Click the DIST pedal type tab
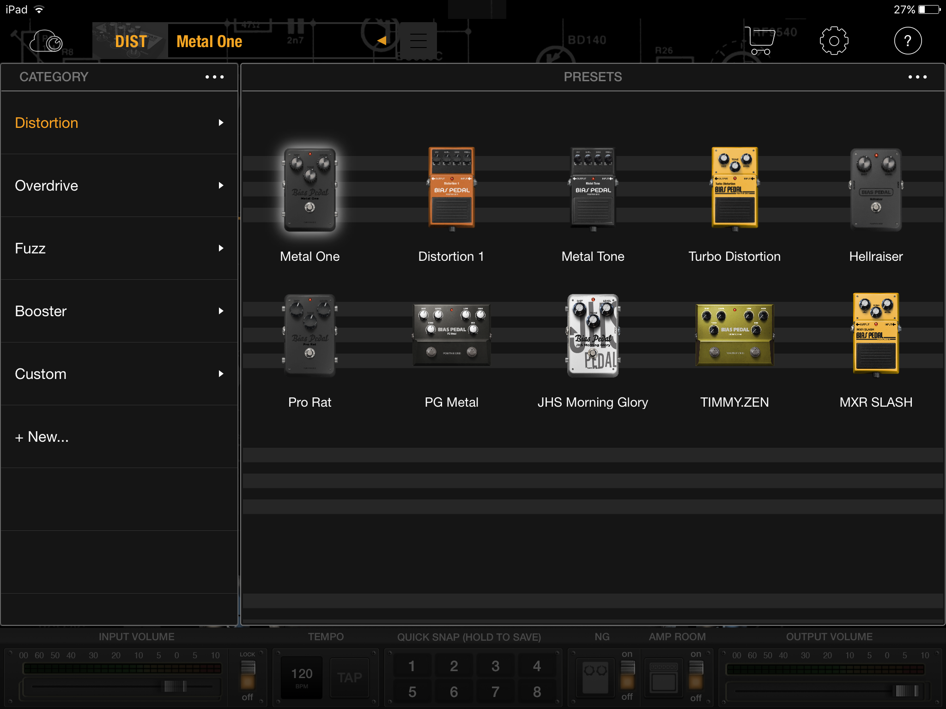 130,41
